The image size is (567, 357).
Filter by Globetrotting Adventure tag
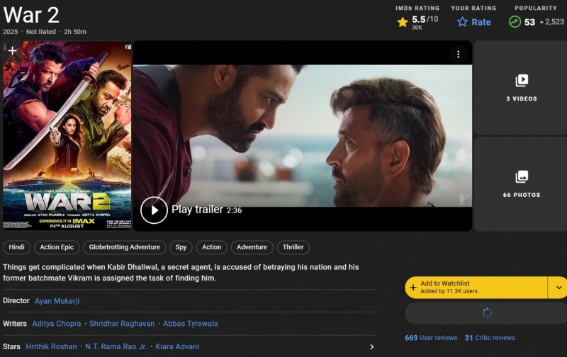pyautogui.click(x=125, y=247)
